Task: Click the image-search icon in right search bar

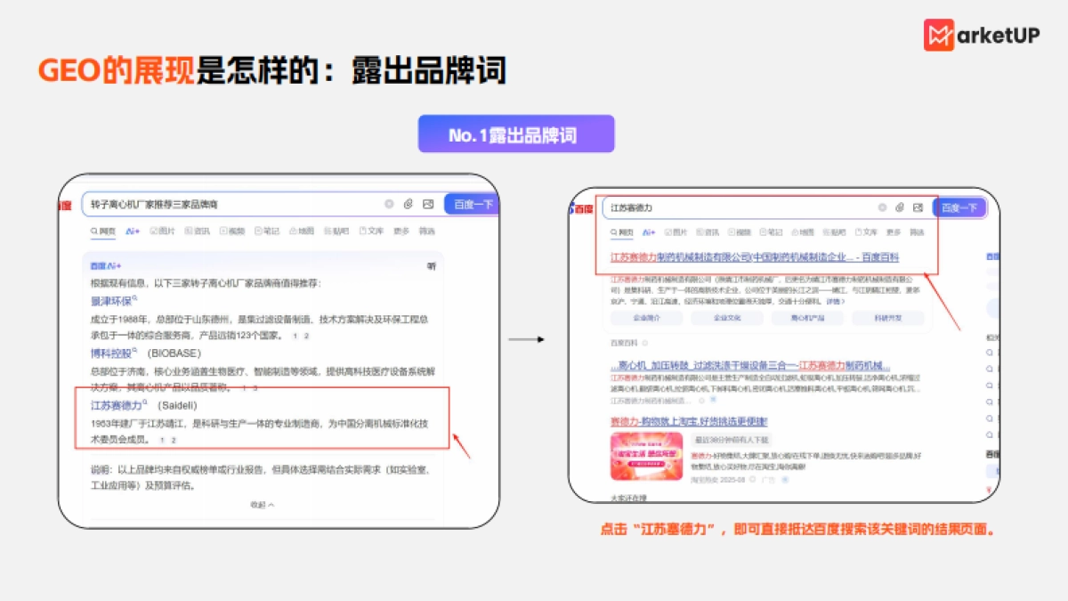Action: pyautogui.click(x=917, y=207)
